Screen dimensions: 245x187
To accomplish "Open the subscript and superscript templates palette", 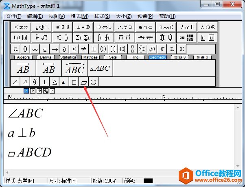I will [x=62, y=37].
